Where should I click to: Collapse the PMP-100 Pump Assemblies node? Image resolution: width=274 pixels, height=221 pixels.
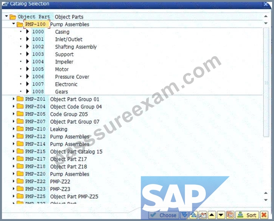[13, 24]
